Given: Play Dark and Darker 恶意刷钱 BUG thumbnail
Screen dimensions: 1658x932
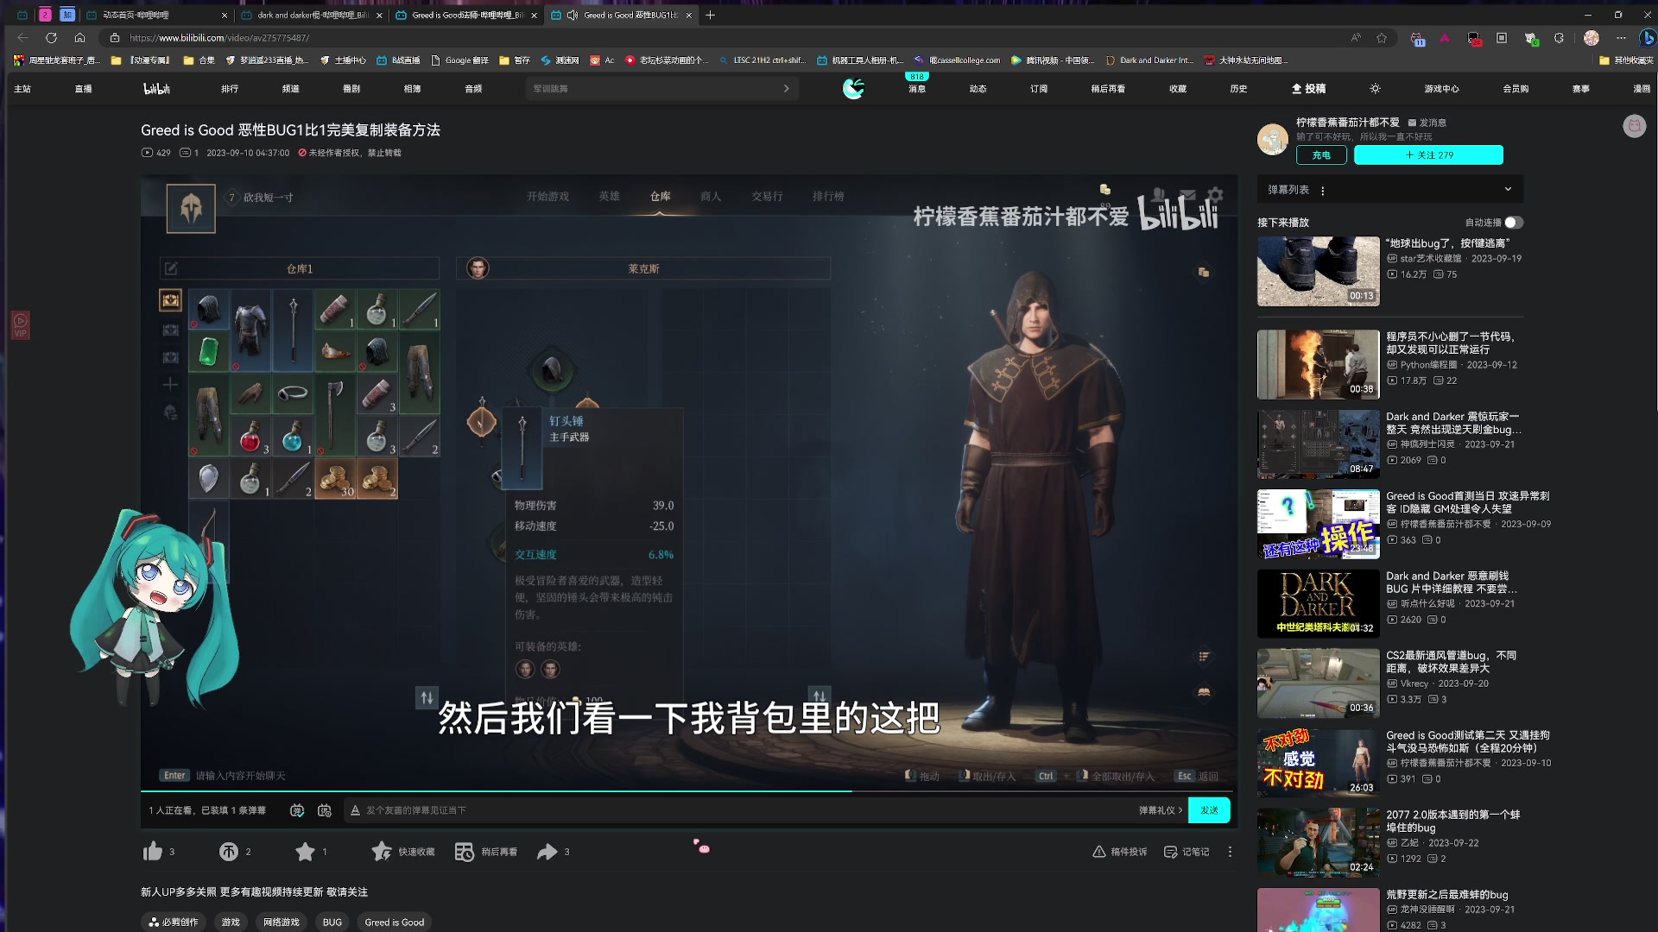Looking at the screenshot, I should [x=1318, y=603].
